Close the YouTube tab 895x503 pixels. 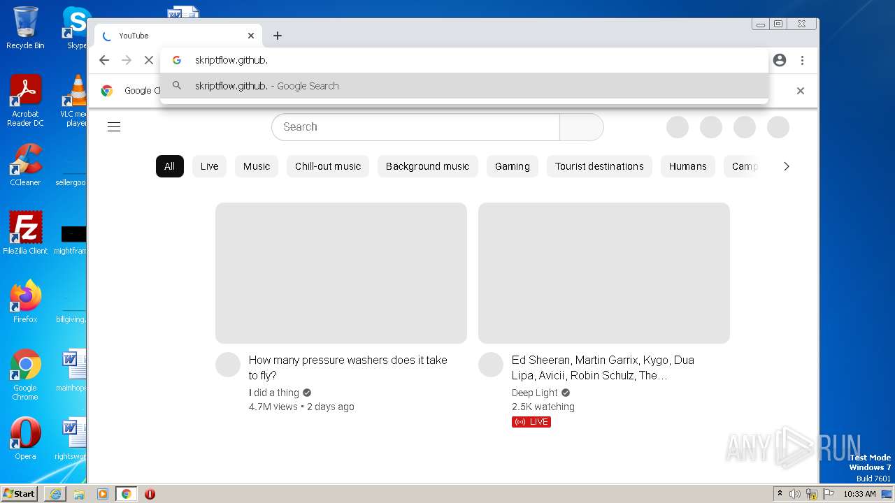(251, 36)
